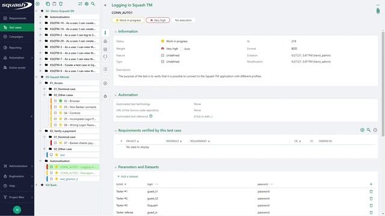Collapse the 01_Access folder in the tree
This screenshot has height=216, width=385.
click(40, 83)
